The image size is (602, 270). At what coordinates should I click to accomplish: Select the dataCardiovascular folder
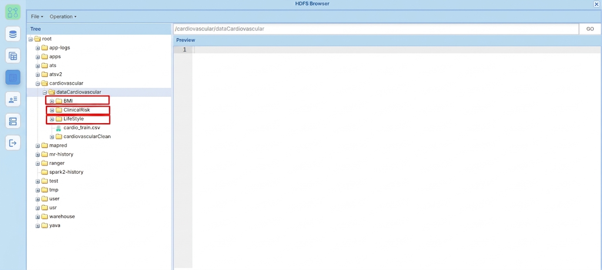(x=79, y=92)
